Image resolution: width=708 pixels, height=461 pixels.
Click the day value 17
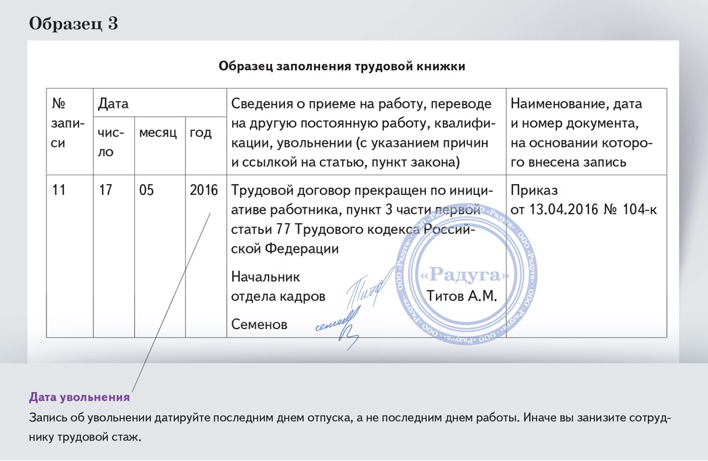coord(105,190)
